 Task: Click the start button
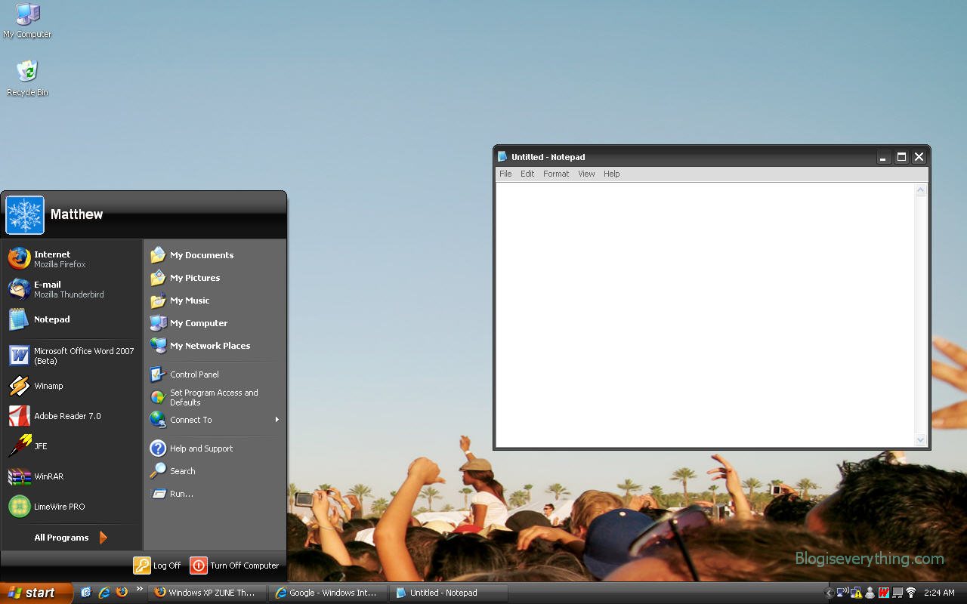(x=36, y=593)
